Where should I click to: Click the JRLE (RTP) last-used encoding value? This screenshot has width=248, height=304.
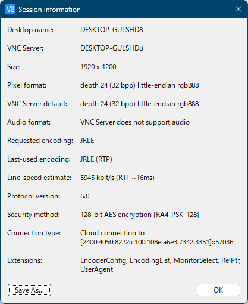(96, 159)
